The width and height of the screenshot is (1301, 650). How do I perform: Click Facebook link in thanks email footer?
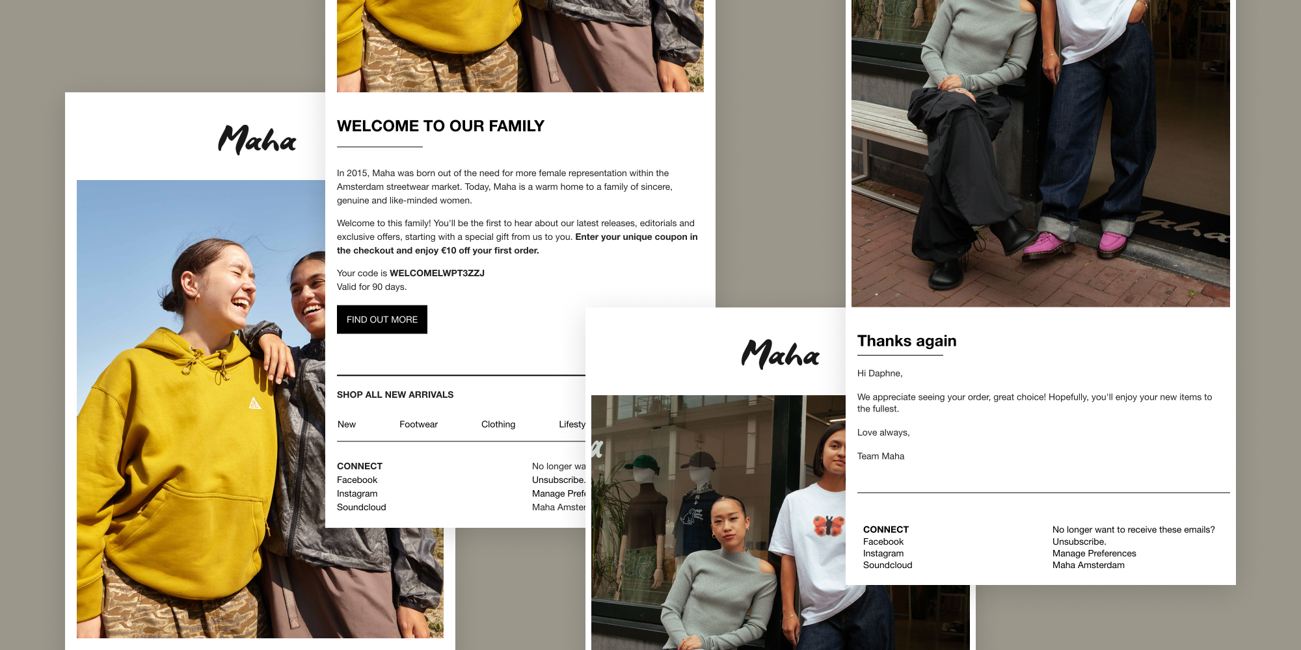883,541
